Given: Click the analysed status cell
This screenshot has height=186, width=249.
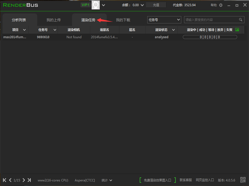Looking at the screenshot, I should pyautogui.click(x=161, y=37).
